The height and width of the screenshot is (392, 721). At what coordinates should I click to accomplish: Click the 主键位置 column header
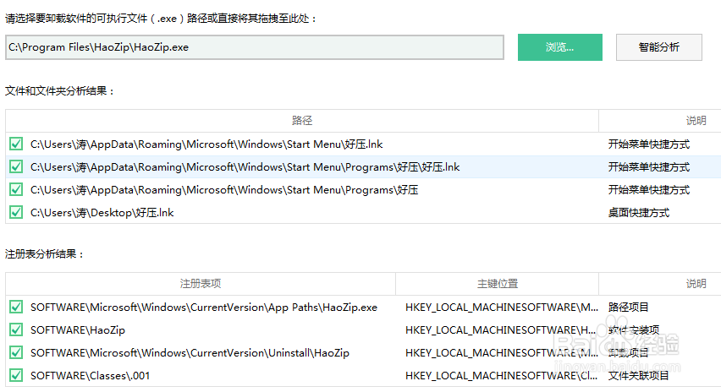[x=498, y=284]
